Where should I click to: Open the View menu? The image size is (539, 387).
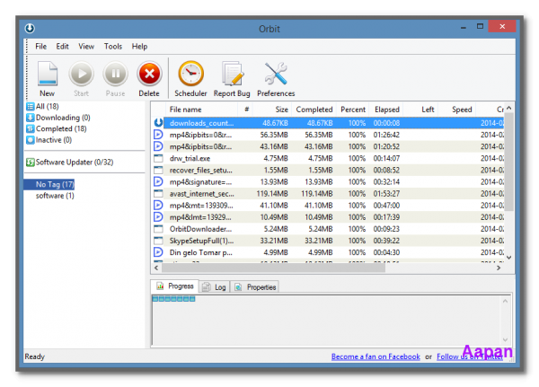(86, 47)
